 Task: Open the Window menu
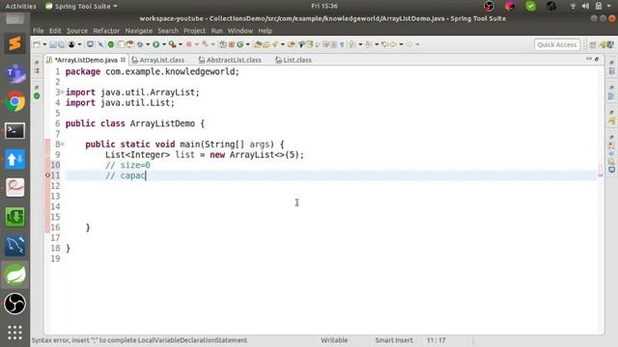click(240, 31)
